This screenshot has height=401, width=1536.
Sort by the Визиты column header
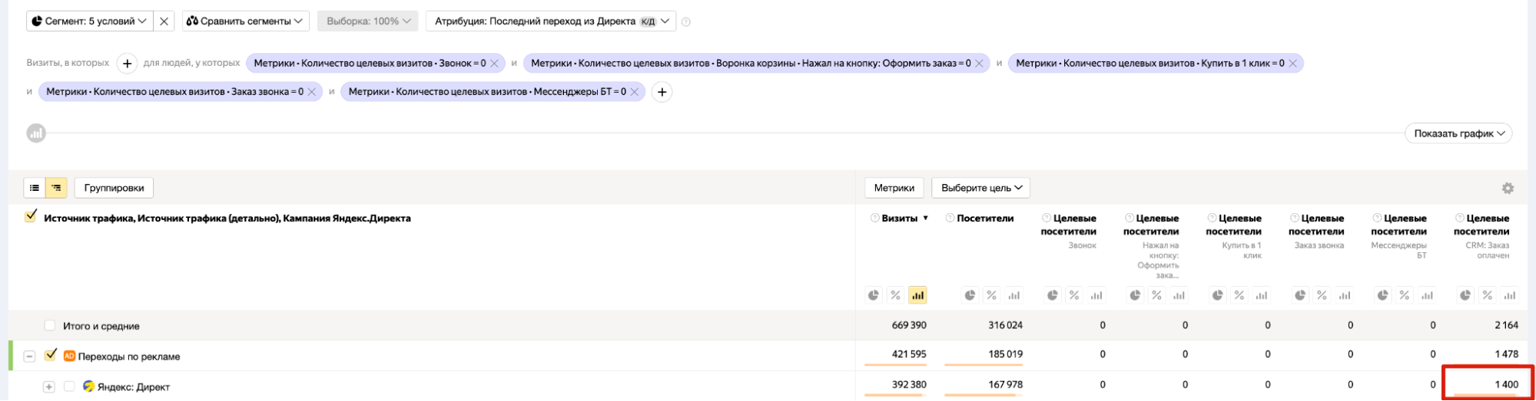point(900,219)
